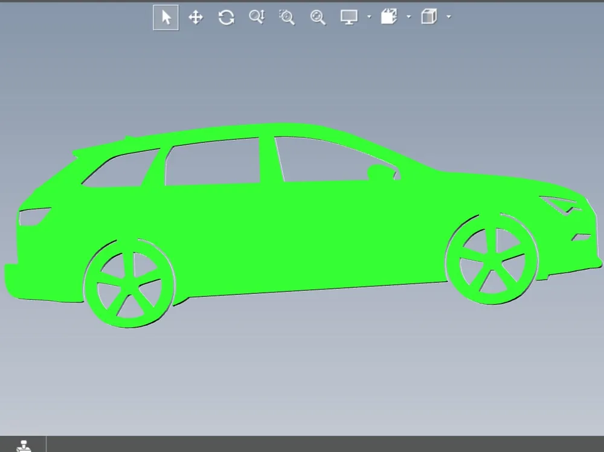Activate the pan move tool
604x452 pixels.
(196, 18)
